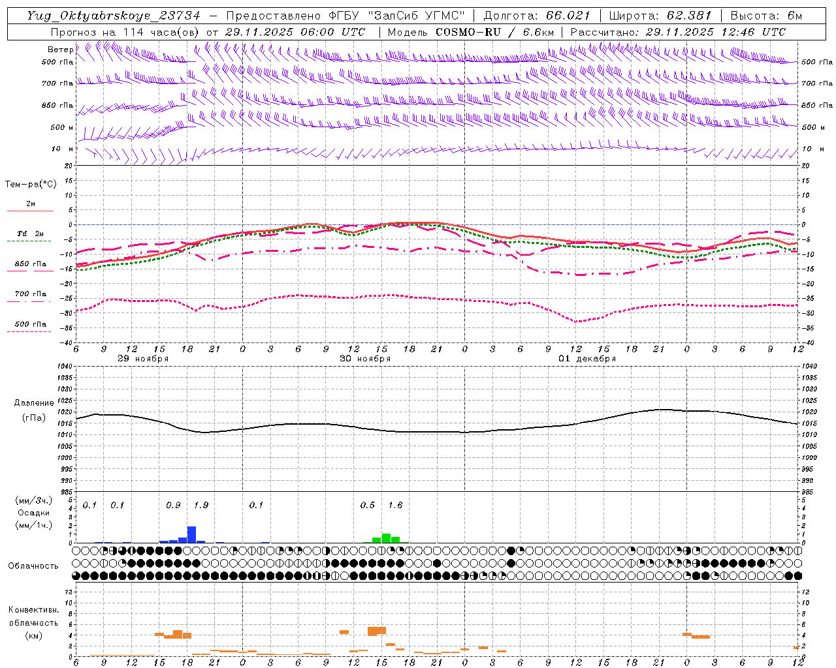The image size is (836, 668).
Task: Click the tallest green precipitation bar
Action: coord(386,538)
